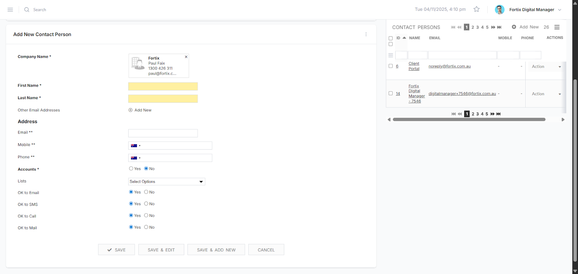Go to previous page in bottom pager
Screen dimensions: 578x274
tap(460, 114)
